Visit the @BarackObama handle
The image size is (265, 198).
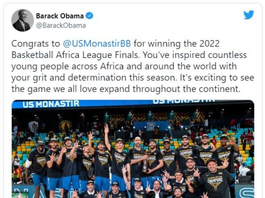[x=61, y=25]
